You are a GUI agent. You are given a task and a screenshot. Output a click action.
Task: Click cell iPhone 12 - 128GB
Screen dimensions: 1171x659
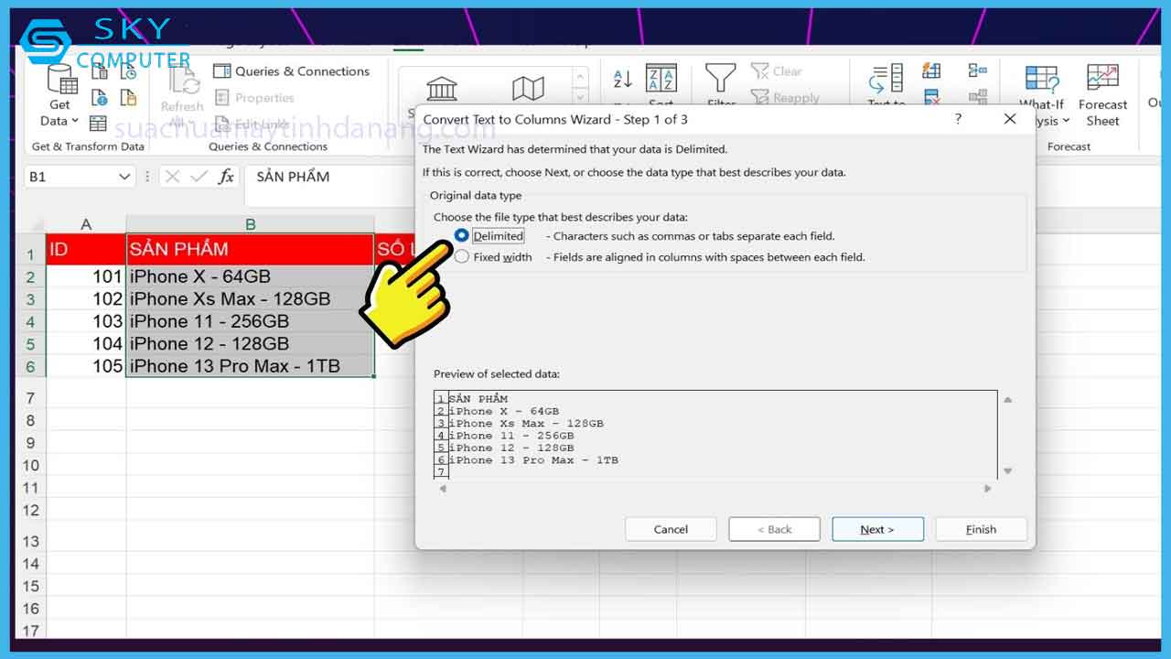[x=250, y=343]
